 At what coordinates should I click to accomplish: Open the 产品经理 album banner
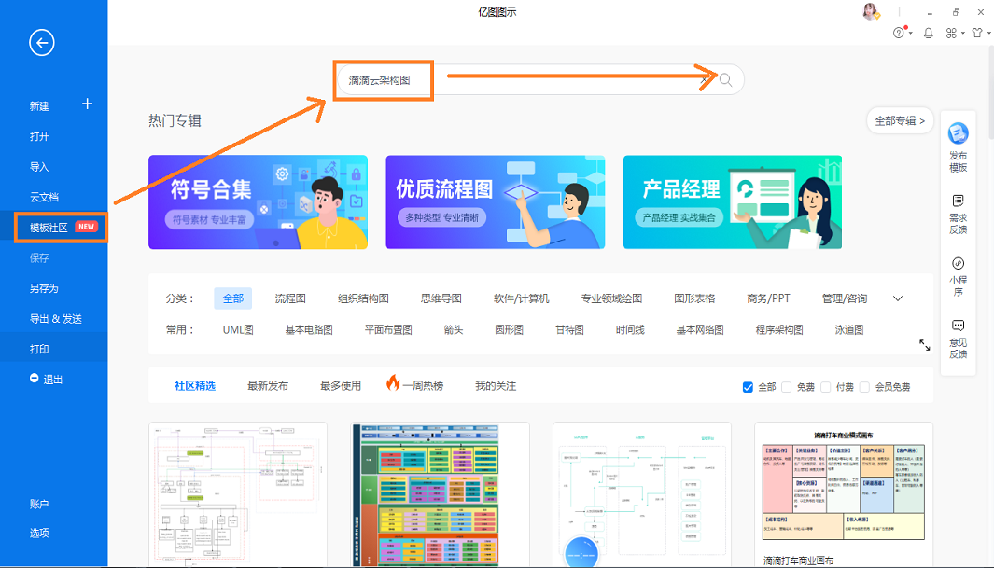coord(733,202)
